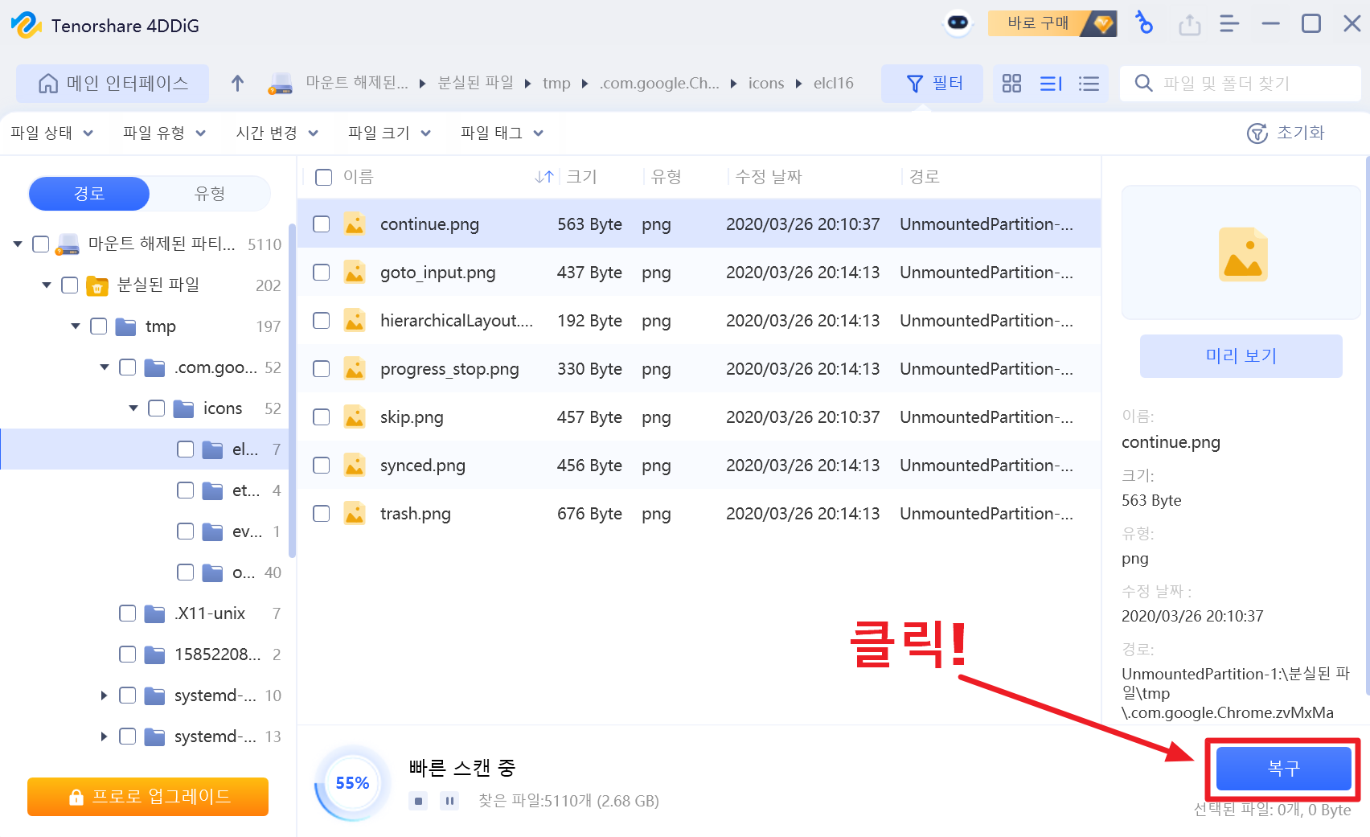Tick the progress_stop.png checkbox
This screenshot has width=1370, height=837.
(322, 368)
